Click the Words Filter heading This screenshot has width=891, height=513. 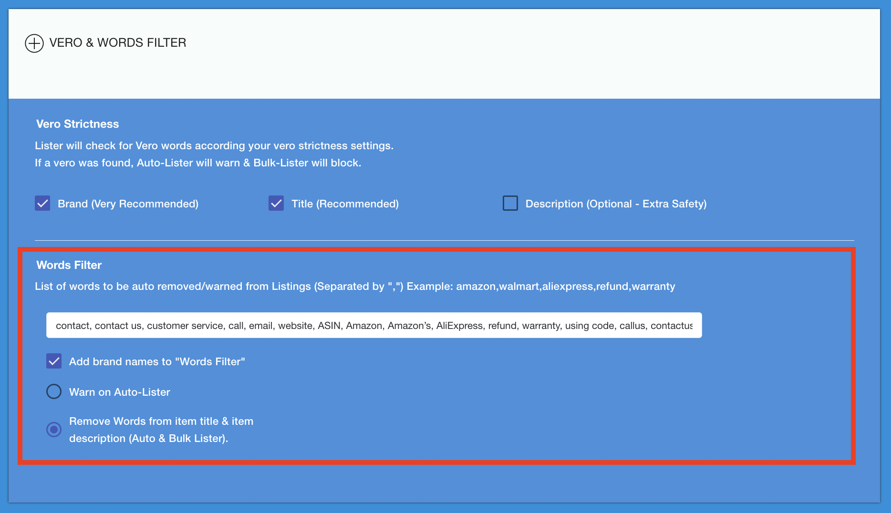tap(69, 265)
